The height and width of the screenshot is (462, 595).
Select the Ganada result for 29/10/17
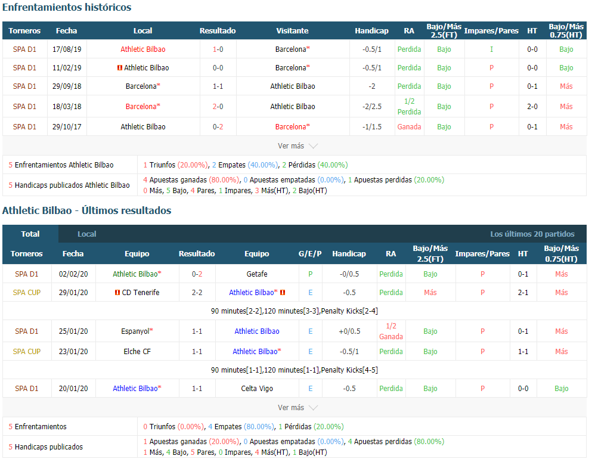pos(409,127)
